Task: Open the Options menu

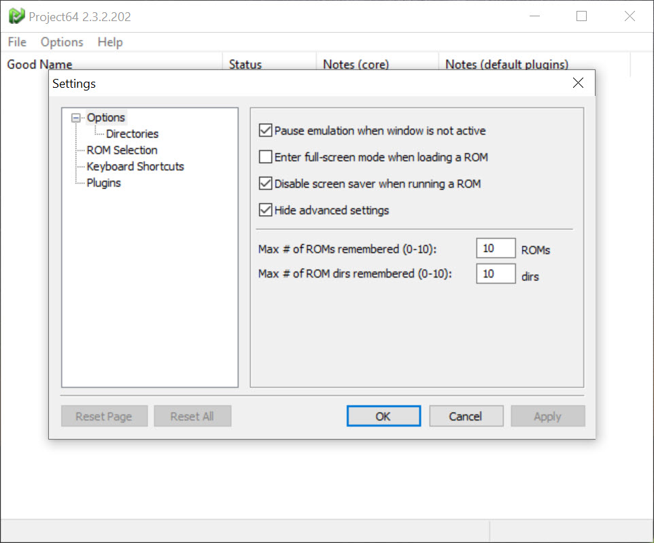Action: pyautogui.click(x=62, y=42)
